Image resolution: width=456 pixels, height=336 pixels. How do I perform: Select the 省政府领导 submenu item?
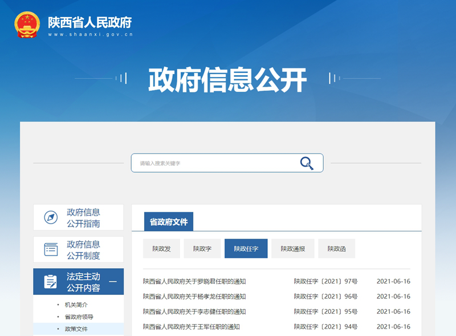click(79, 317)
